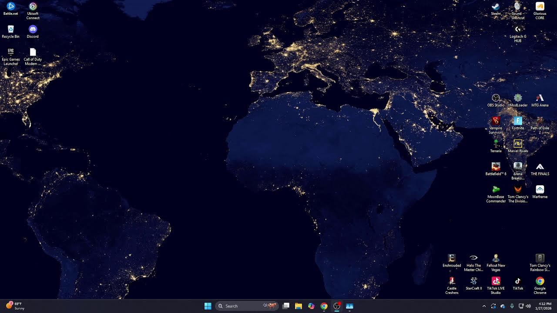
Task: Open the volume speaker icon in the tray
Action: tap(528, 306)
